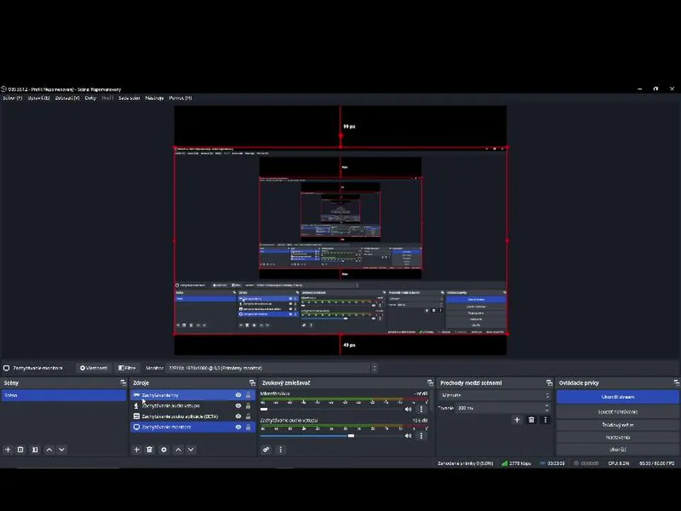Image resolution: width=681 pixels, height=511 pixels.
Task: Move selected source up in Zdroje
Action: [178, 450]
